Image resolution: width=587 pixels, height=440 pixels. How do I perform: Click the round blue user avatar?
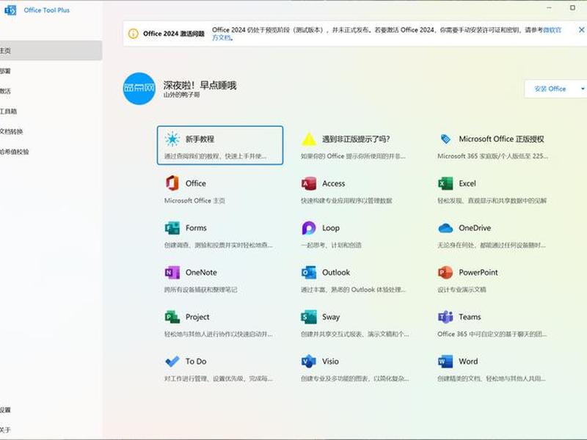139,89
